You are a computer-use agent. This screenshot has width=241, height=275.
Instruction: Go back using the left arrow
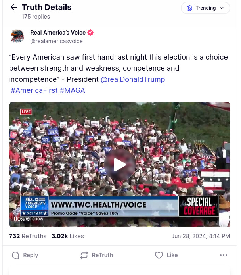tap(13, 8)
